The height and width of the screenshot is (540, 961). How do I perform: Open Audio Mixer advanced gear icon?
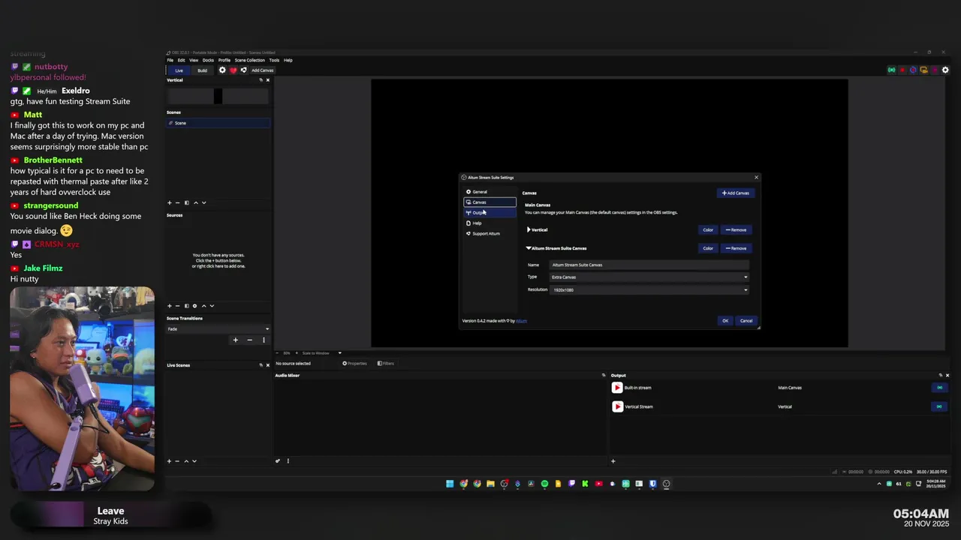(278, 461)
